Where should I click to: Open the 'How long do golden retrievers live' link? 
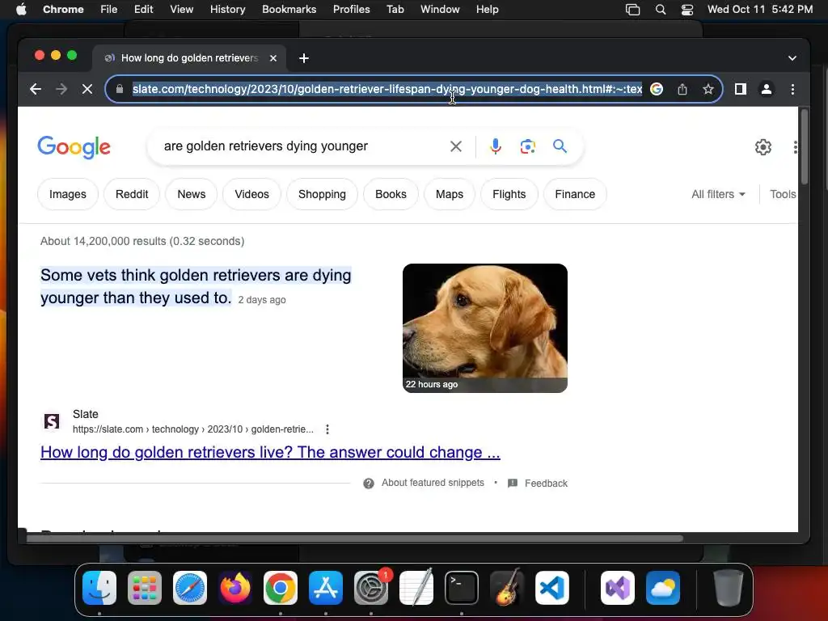click(270, 453)
